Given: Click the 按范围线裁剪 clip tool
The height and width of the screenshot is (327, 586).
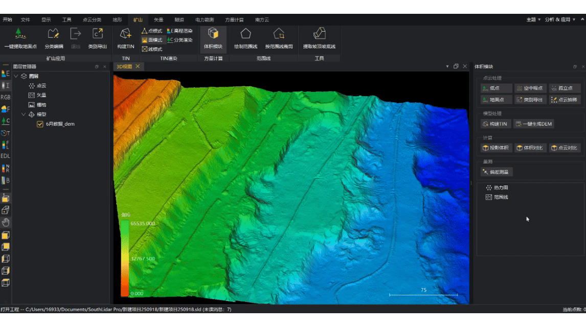Looking at the screenshot, I should pyautogui.click(x=279, y=34).
